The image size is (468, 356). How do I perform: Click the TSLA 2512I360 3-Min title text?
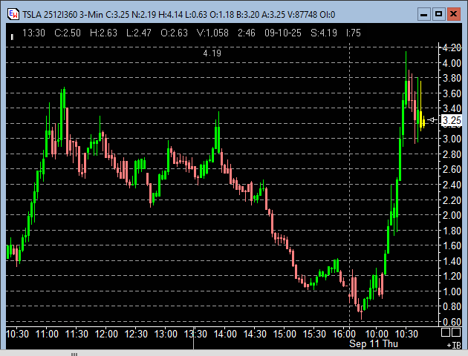point(62,15)
